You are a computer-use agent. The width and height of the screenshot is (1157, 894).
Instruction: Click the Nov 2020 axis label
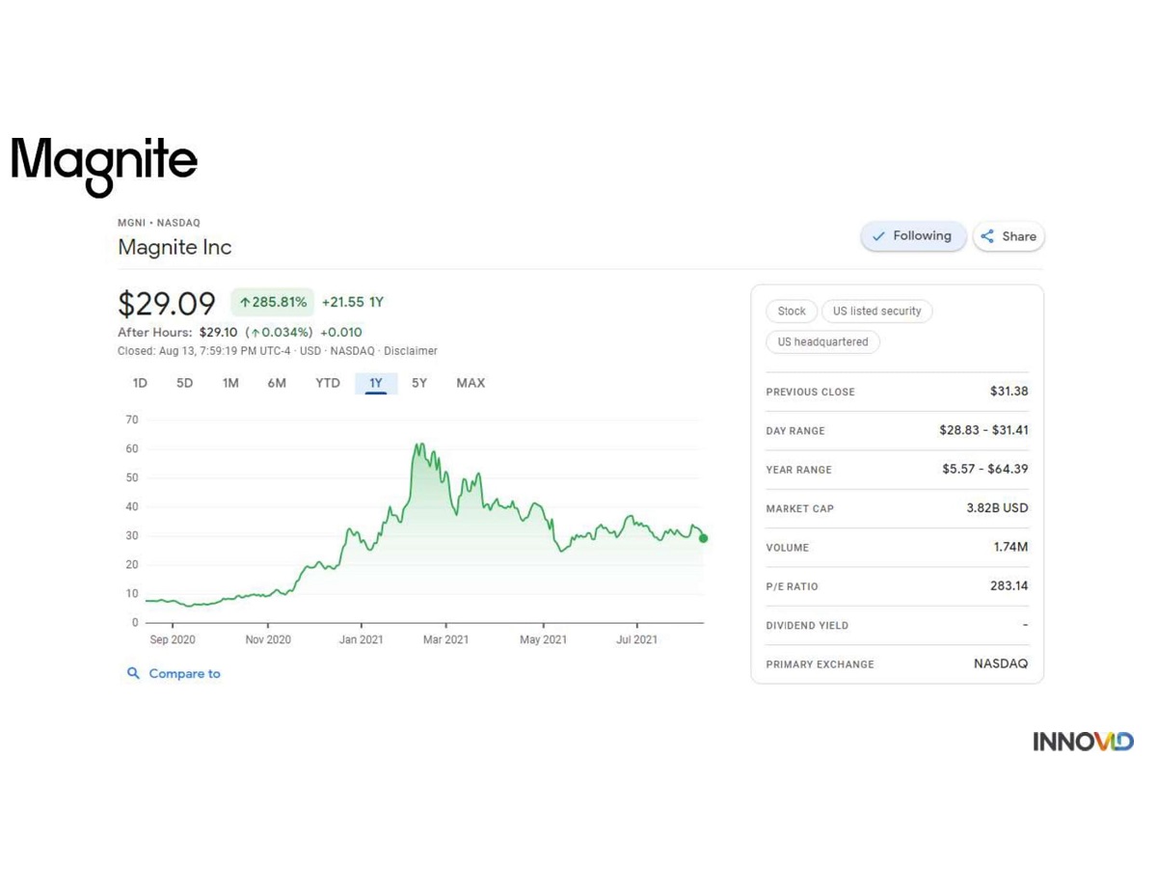pos(268,639)
